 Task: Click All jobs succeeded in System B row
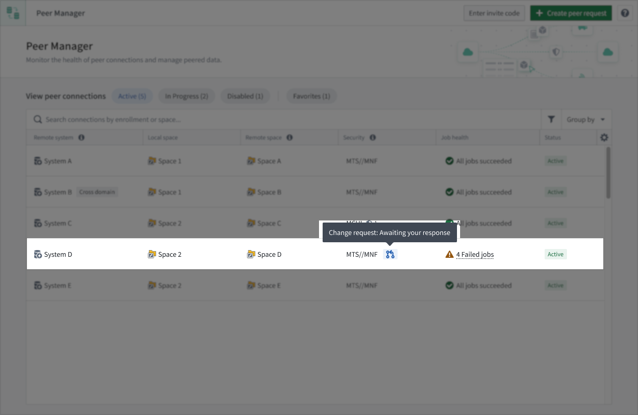[483, 192]
